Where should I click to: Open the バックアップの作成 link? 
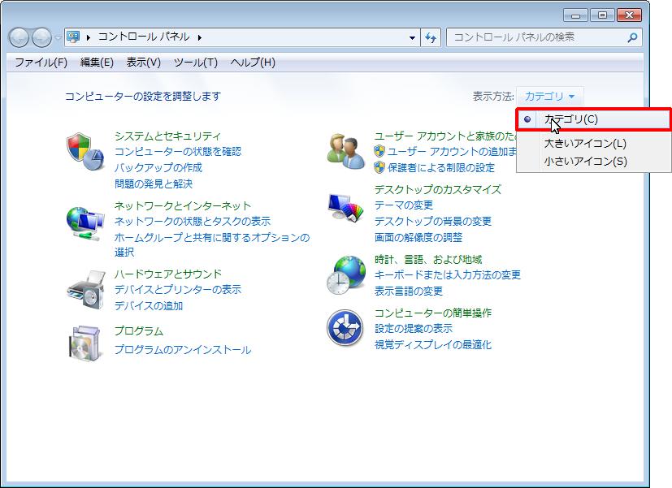[x=158, y=167]
